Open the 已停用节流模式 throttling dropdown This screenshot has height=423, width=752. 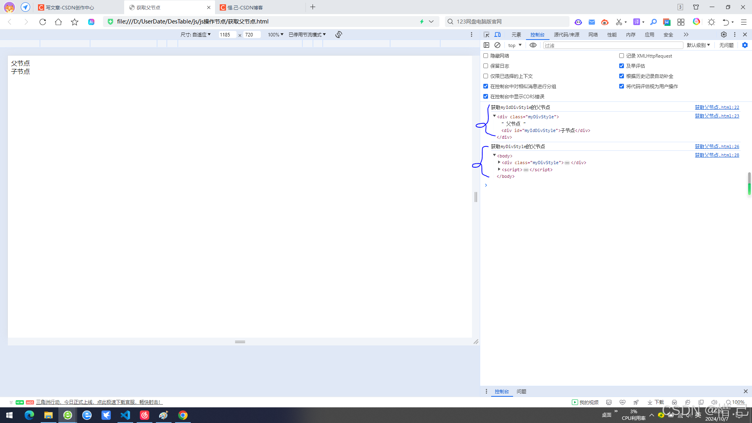coord(307,34)
